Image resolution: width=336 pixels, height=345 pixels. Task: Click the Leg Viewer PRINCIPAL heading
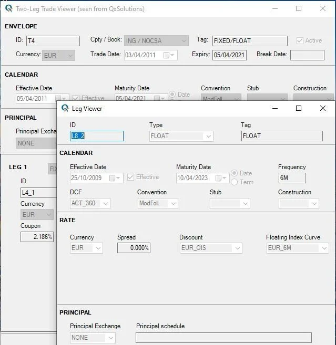(75, 312)
